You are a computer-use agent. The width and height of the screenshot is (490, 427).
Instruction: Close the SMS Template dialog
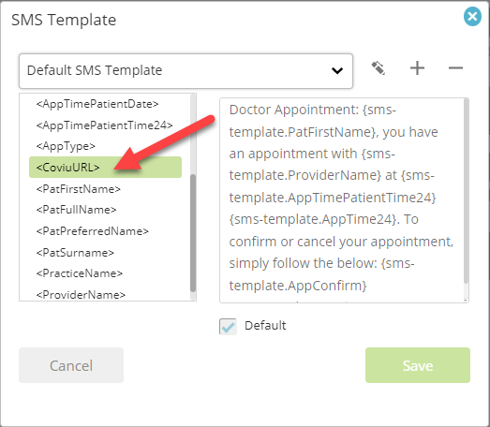472,16
